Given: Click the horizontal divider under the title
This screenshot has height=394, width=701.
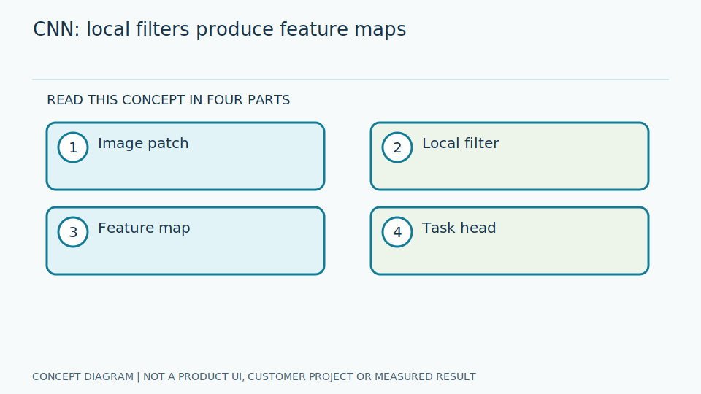Looking at the screenshot, I should tap(350, 80).
